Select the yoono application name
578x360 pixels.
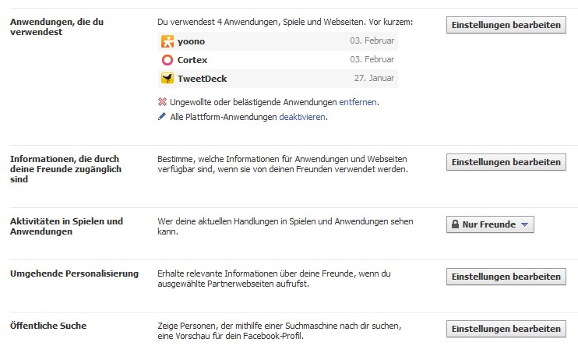click(192, 41)
